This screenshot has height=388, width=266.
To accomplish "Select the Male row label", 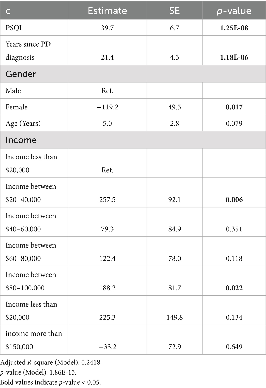I will [x=13, y=91].
